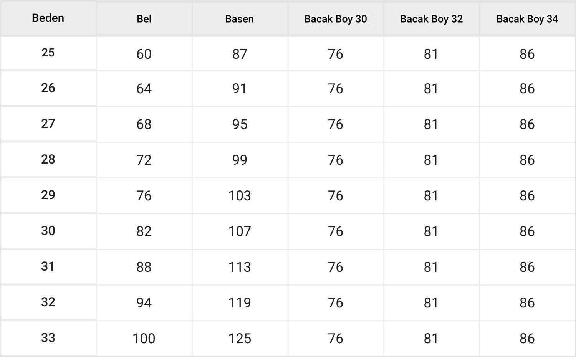Click Bel value 60
Screen dimensions: 576x357
click(x=144, y=54)
